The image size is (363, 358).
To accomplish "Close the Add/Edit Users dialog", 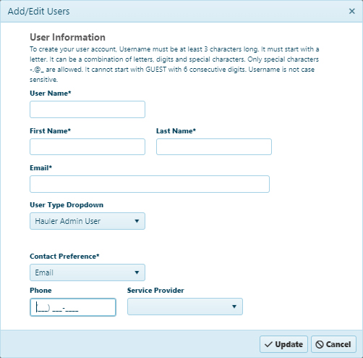I will [x=351, y=11].
